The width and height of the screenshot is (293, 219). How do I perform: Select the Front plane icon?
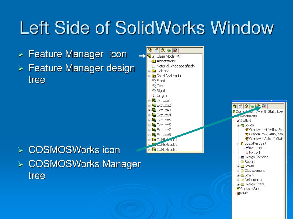tap(154, 81)
